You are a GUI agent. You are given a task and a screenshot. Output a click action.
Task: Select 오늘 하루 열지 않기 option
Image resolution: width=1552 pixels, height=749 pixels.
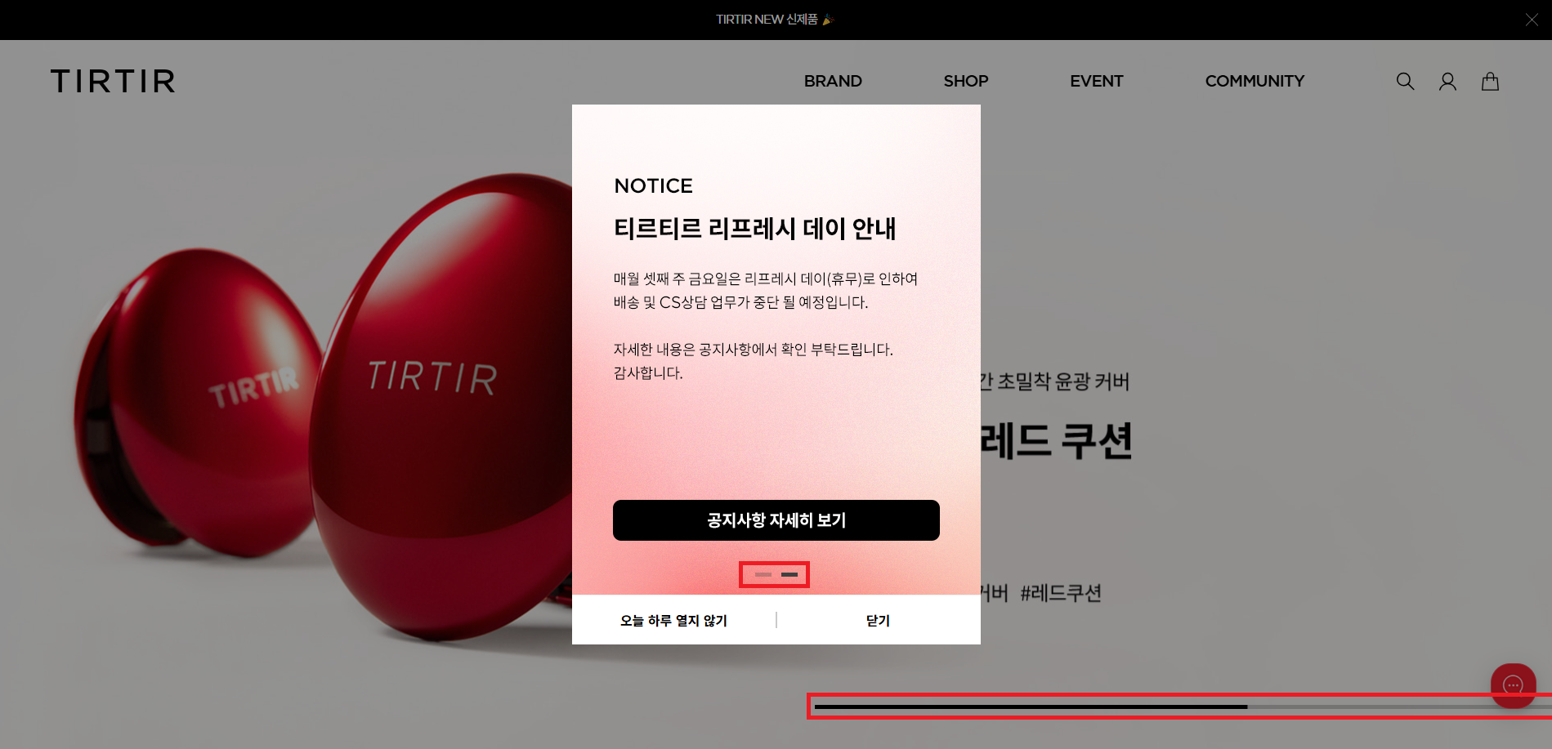pos(673,621)
